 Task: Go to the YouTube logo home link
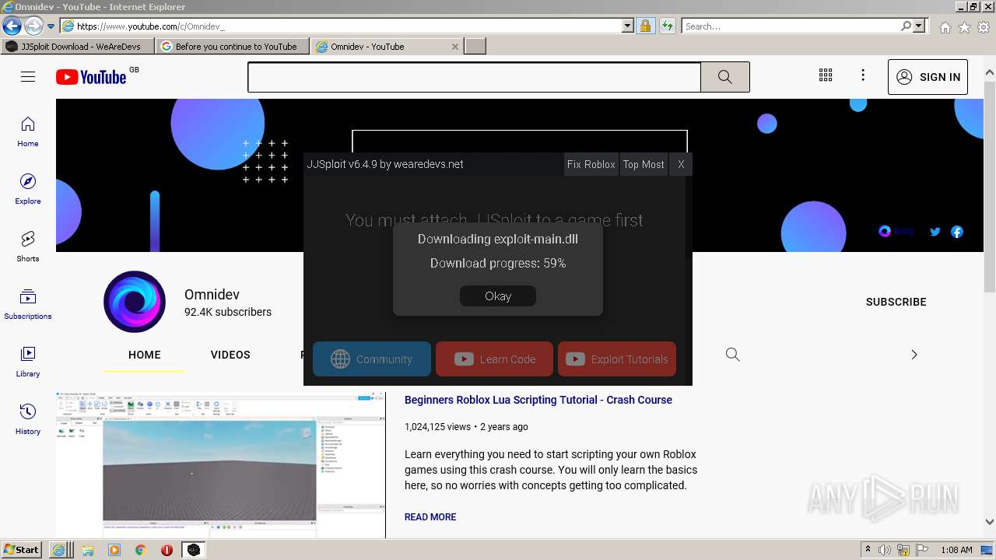[x=91, y=77]
